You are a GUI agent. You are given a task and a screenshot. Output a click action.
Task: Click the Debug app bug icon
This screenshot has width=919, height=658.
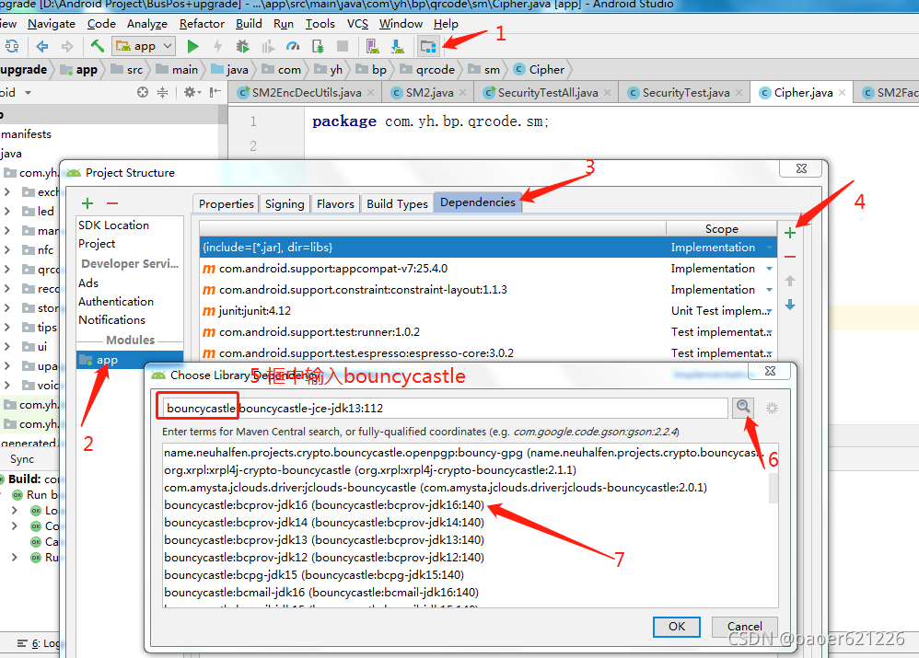tap(242, 46)
